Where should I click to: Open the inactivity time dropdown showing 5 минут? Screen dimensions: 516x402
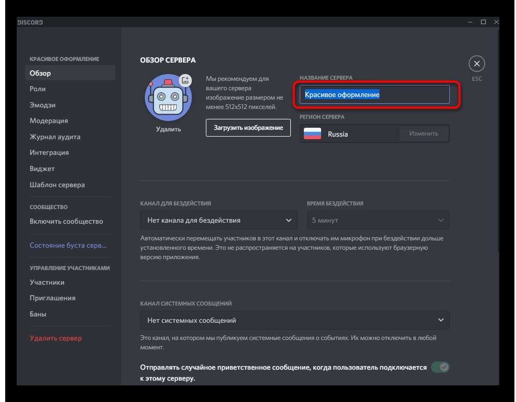coord(377,220)
